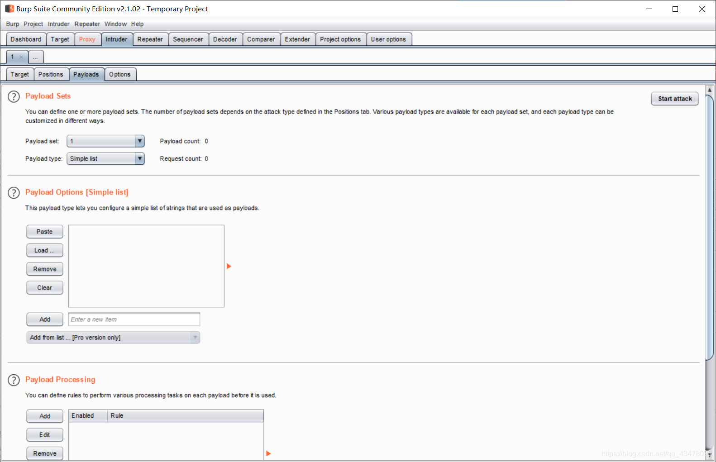Switch to the Sequencer tab
Screen dimensions: 716x462
188,39
